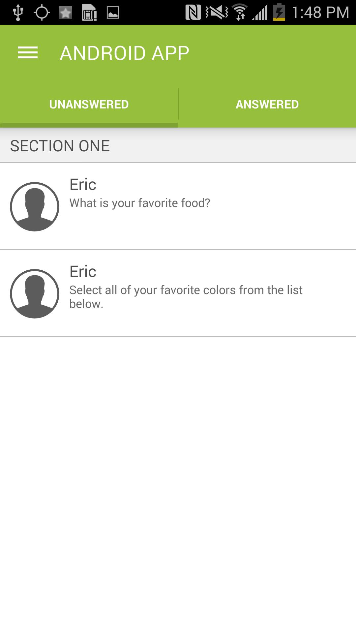The image size is (356, 633).
Task: Tap Eric's avatar beside favorite food question
Action: [x=35, y=207]
